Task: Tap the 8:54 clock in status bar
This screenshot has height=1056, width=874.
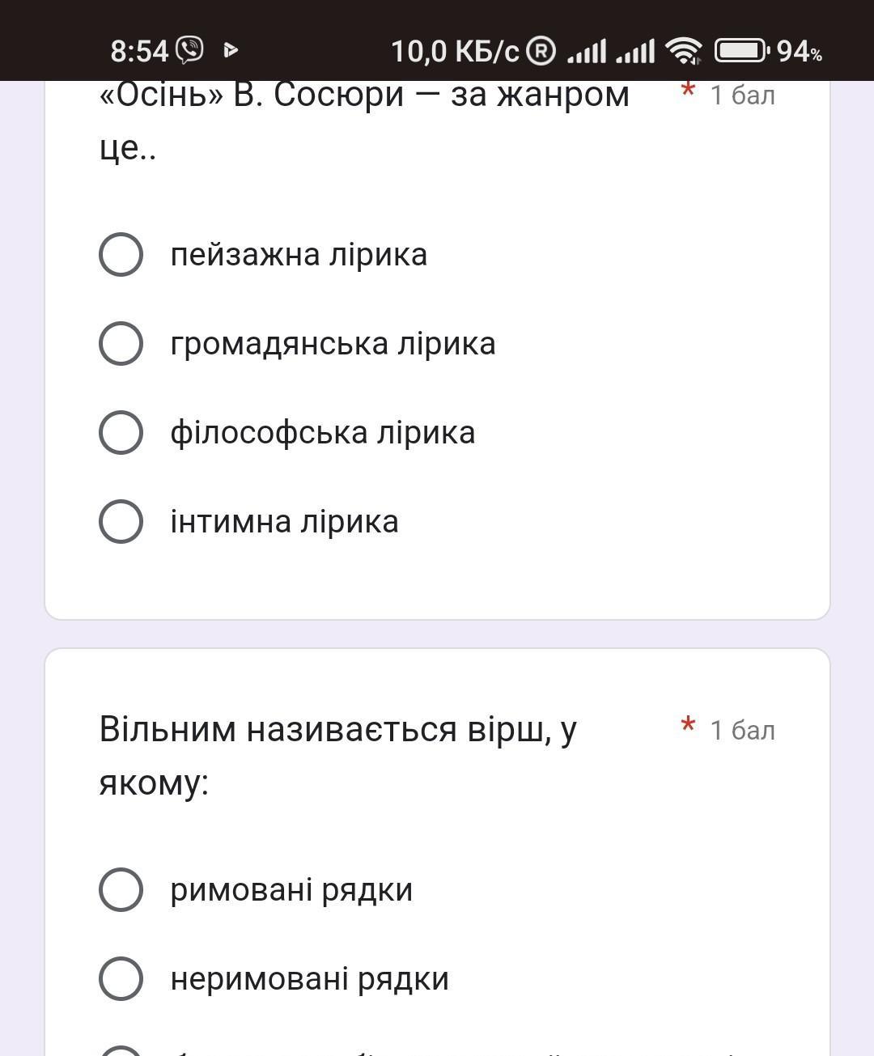Action: [x=139, y=52]
